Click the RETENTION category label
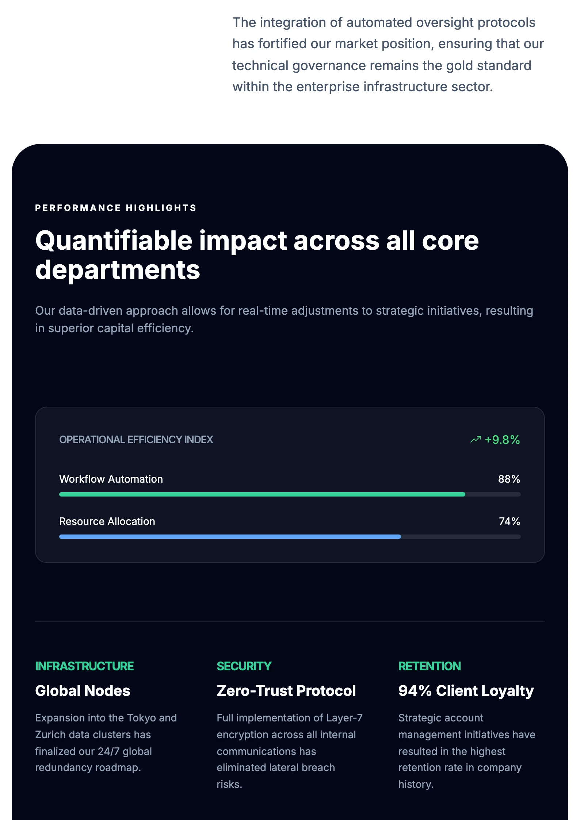 click(x=430, y=666)
